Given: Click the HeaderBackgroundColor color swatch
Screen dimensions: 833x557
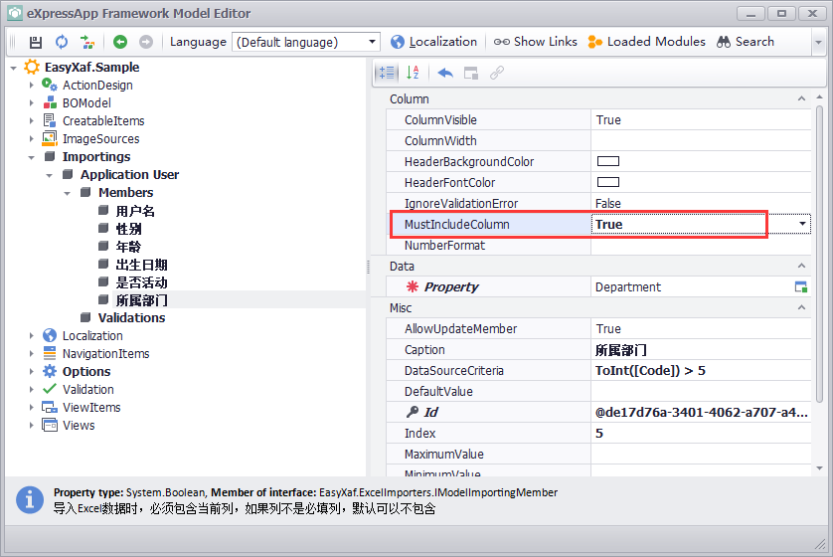Looking at the screenshot, I should coord(607,162).
